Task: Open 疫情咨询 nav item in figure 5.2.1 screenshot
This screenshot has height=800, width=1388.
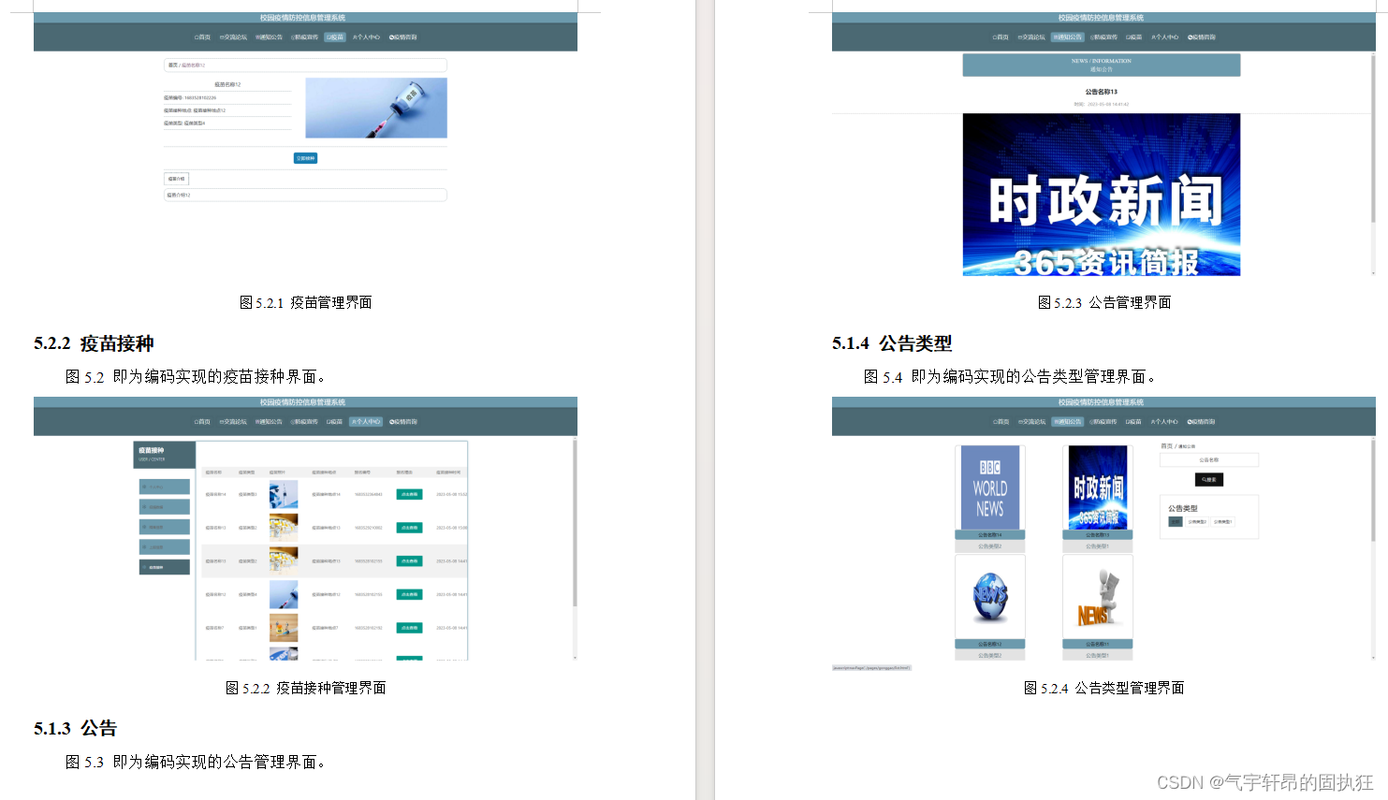Action: [403, 37]
